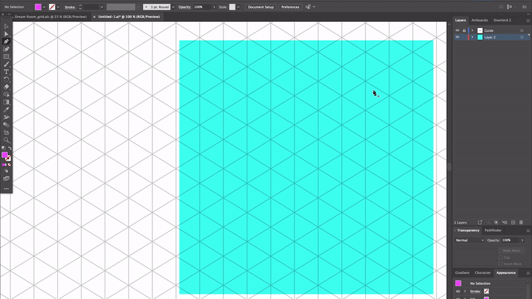Hide the Guide layer
532x299 pixels.
(x=458, y=31)
